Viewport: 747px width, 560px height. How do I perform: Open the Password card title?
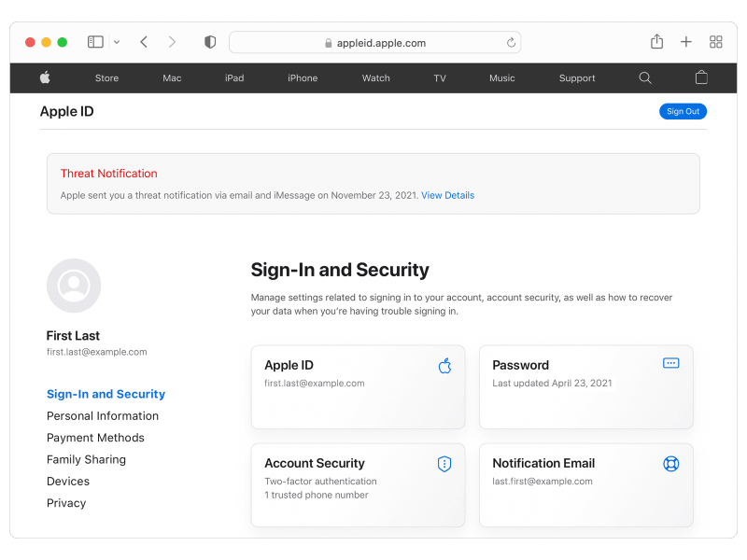520,365
